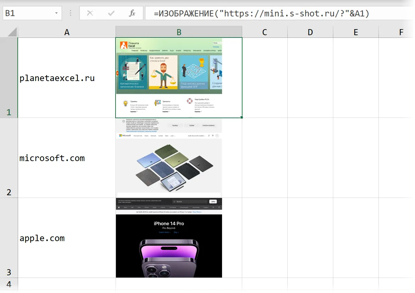
Task: Select cell containing apple.com
Action: click(67, 238)
